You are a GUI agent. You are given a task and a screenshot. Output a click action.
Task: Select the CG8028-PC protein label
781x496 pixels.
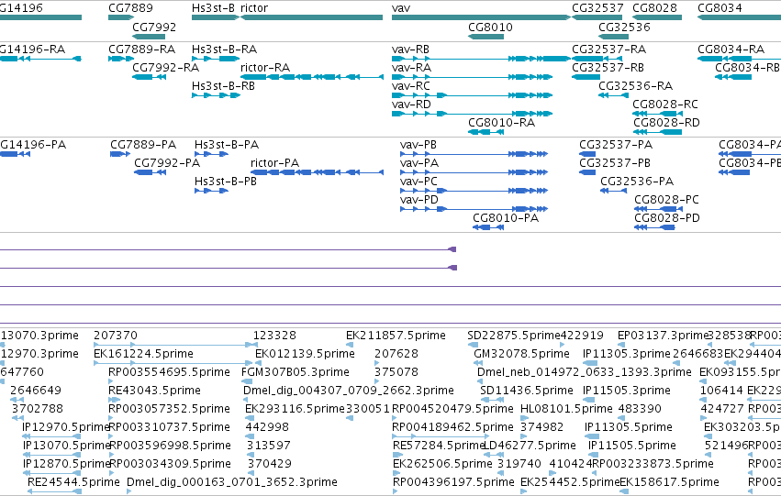(666, 200)
